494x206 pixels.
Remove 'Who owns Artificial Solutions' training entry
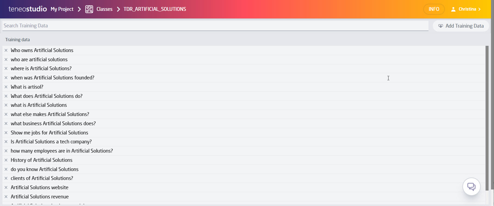[x=6, y=50]
